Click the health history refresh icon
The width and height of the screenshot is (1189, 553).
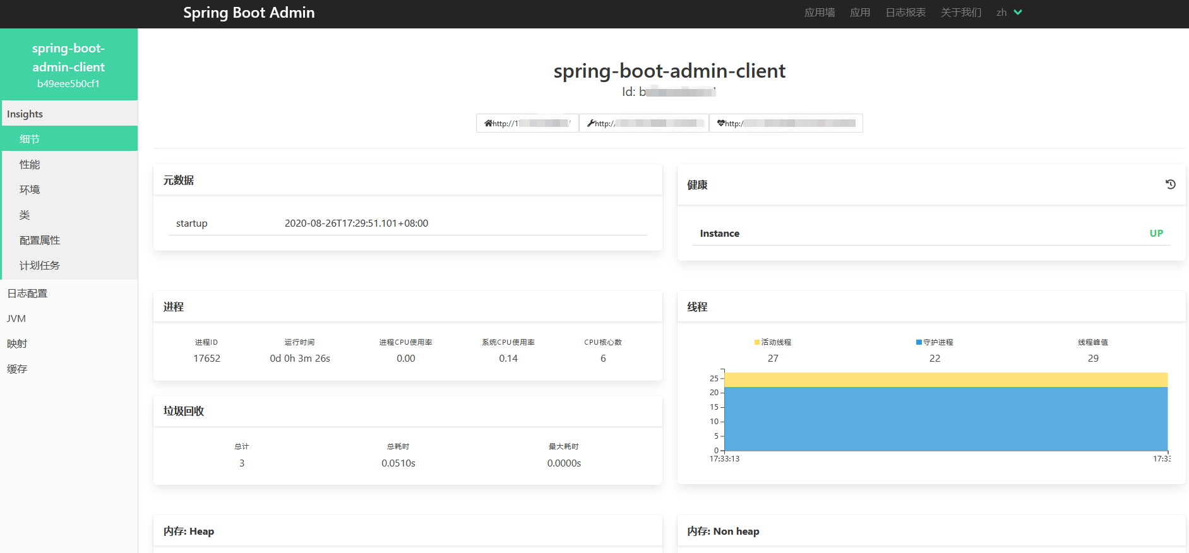click(1170, 184)
